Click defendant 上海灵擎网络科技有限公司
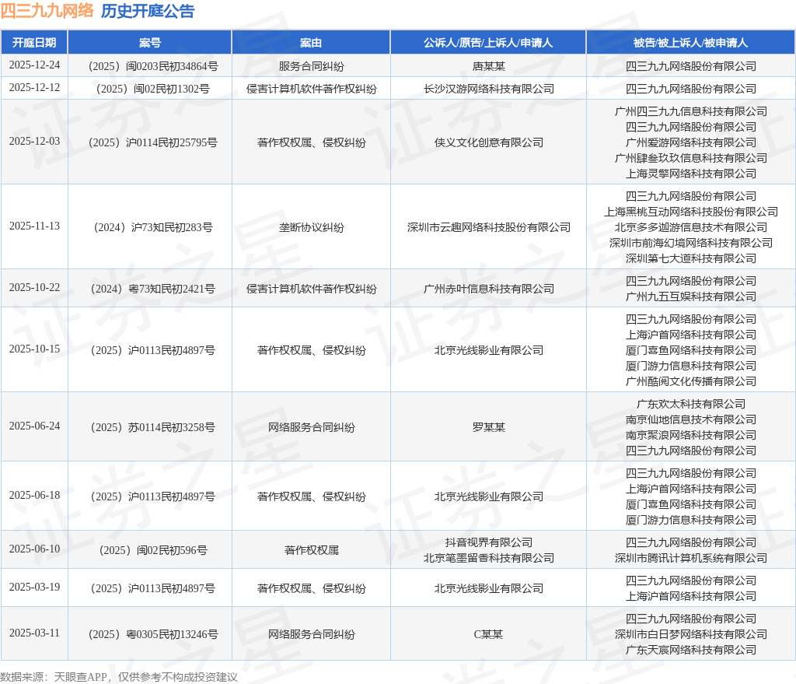 (x=690, y=174)
